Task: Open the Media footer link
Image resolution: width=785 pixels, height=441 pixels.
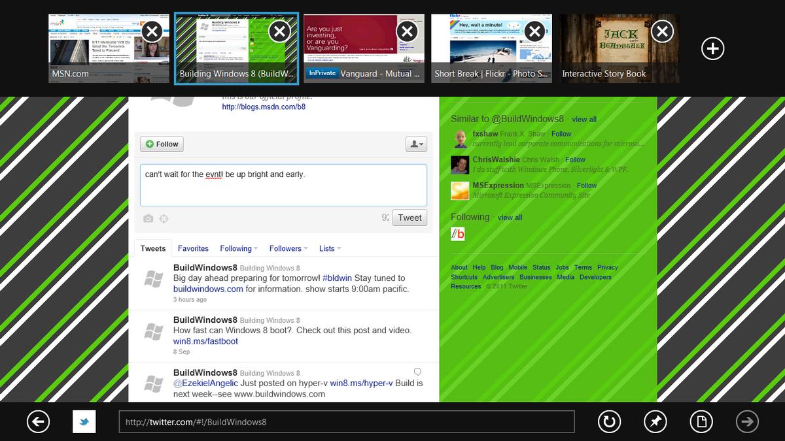Action: [x=566, y=277]
